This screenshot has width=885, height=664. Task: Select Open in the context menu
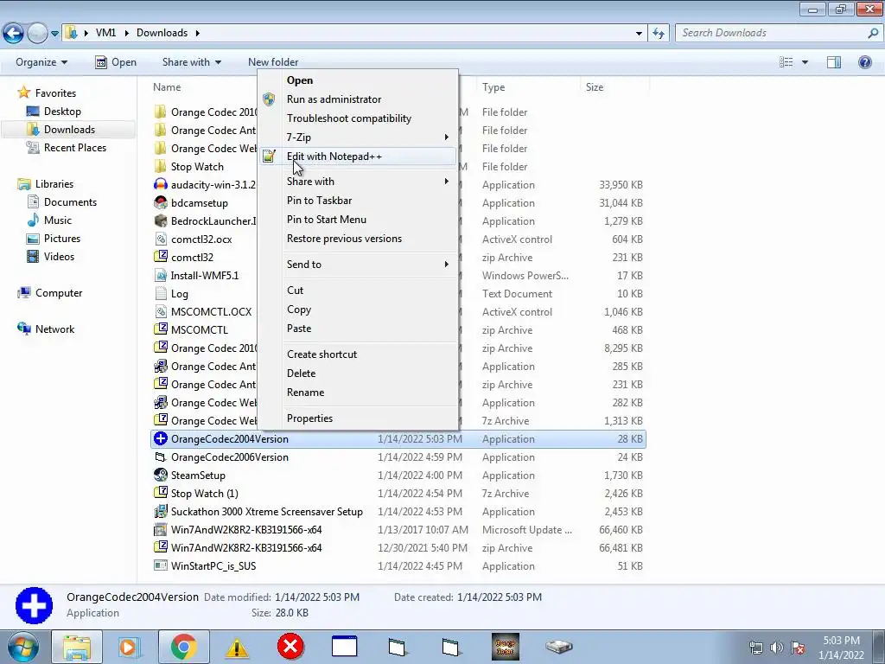pyautogui.click(x=359, y=80)
